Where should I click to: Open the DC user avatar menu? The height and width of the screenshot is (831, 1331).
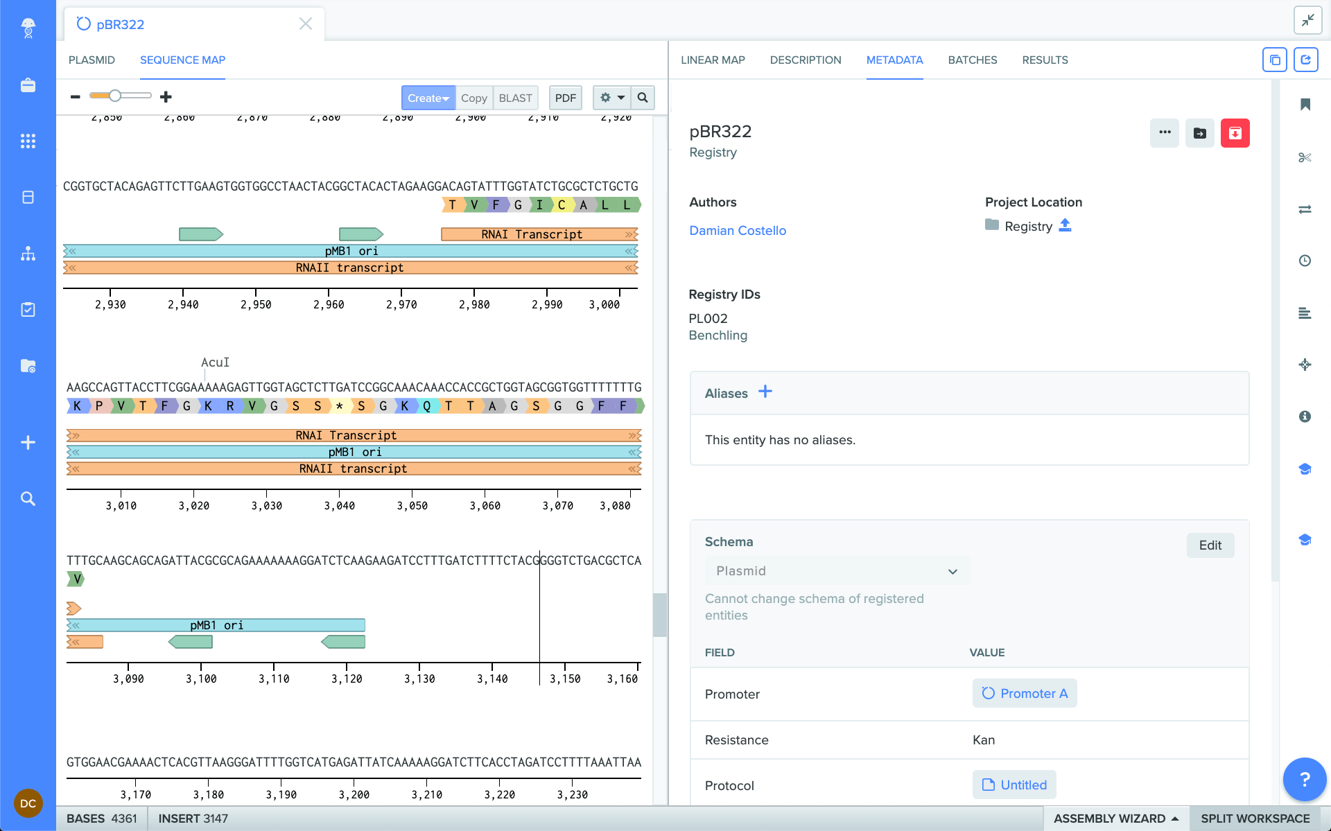(x=28, y=803)
